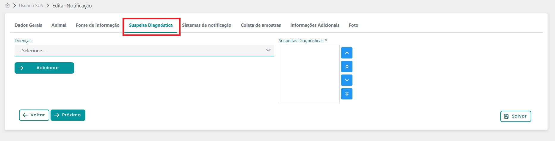Click the home icon in breadcrumb
The width and height of the screenshot is (555, 141).
(x=7, y=6)
